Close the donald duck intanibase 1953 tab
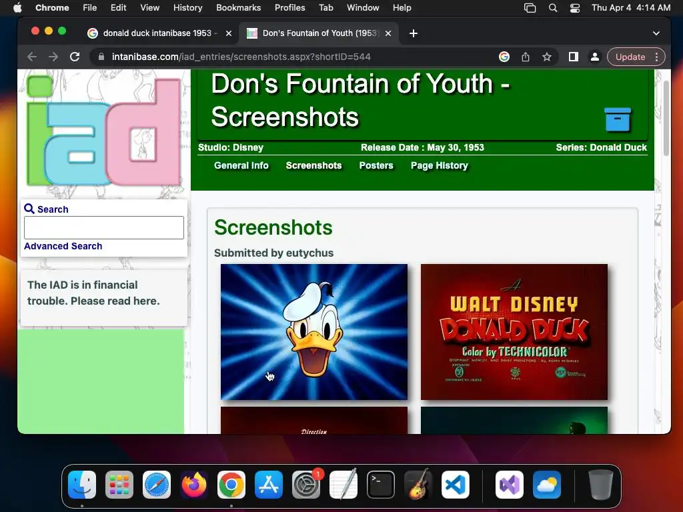The image size is (683, 512). (229, 33)
